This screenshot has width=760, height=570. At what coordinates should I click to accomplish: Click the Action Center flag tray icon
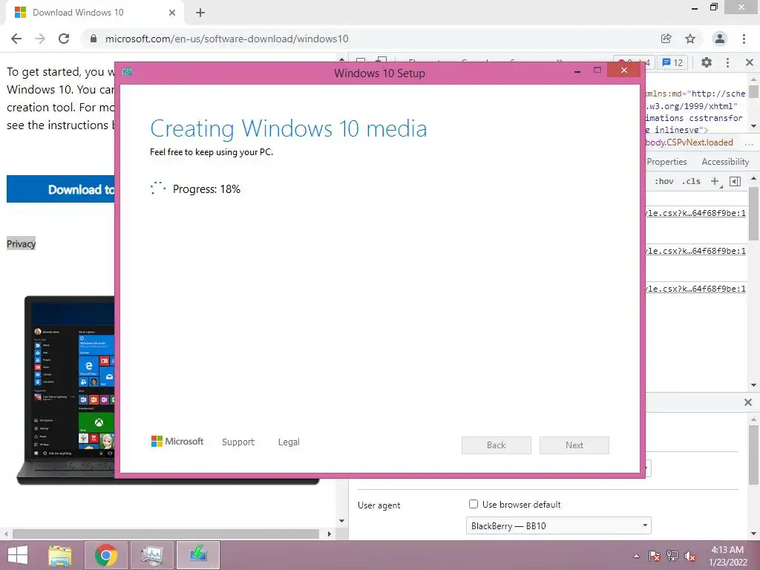coord(655,556)
